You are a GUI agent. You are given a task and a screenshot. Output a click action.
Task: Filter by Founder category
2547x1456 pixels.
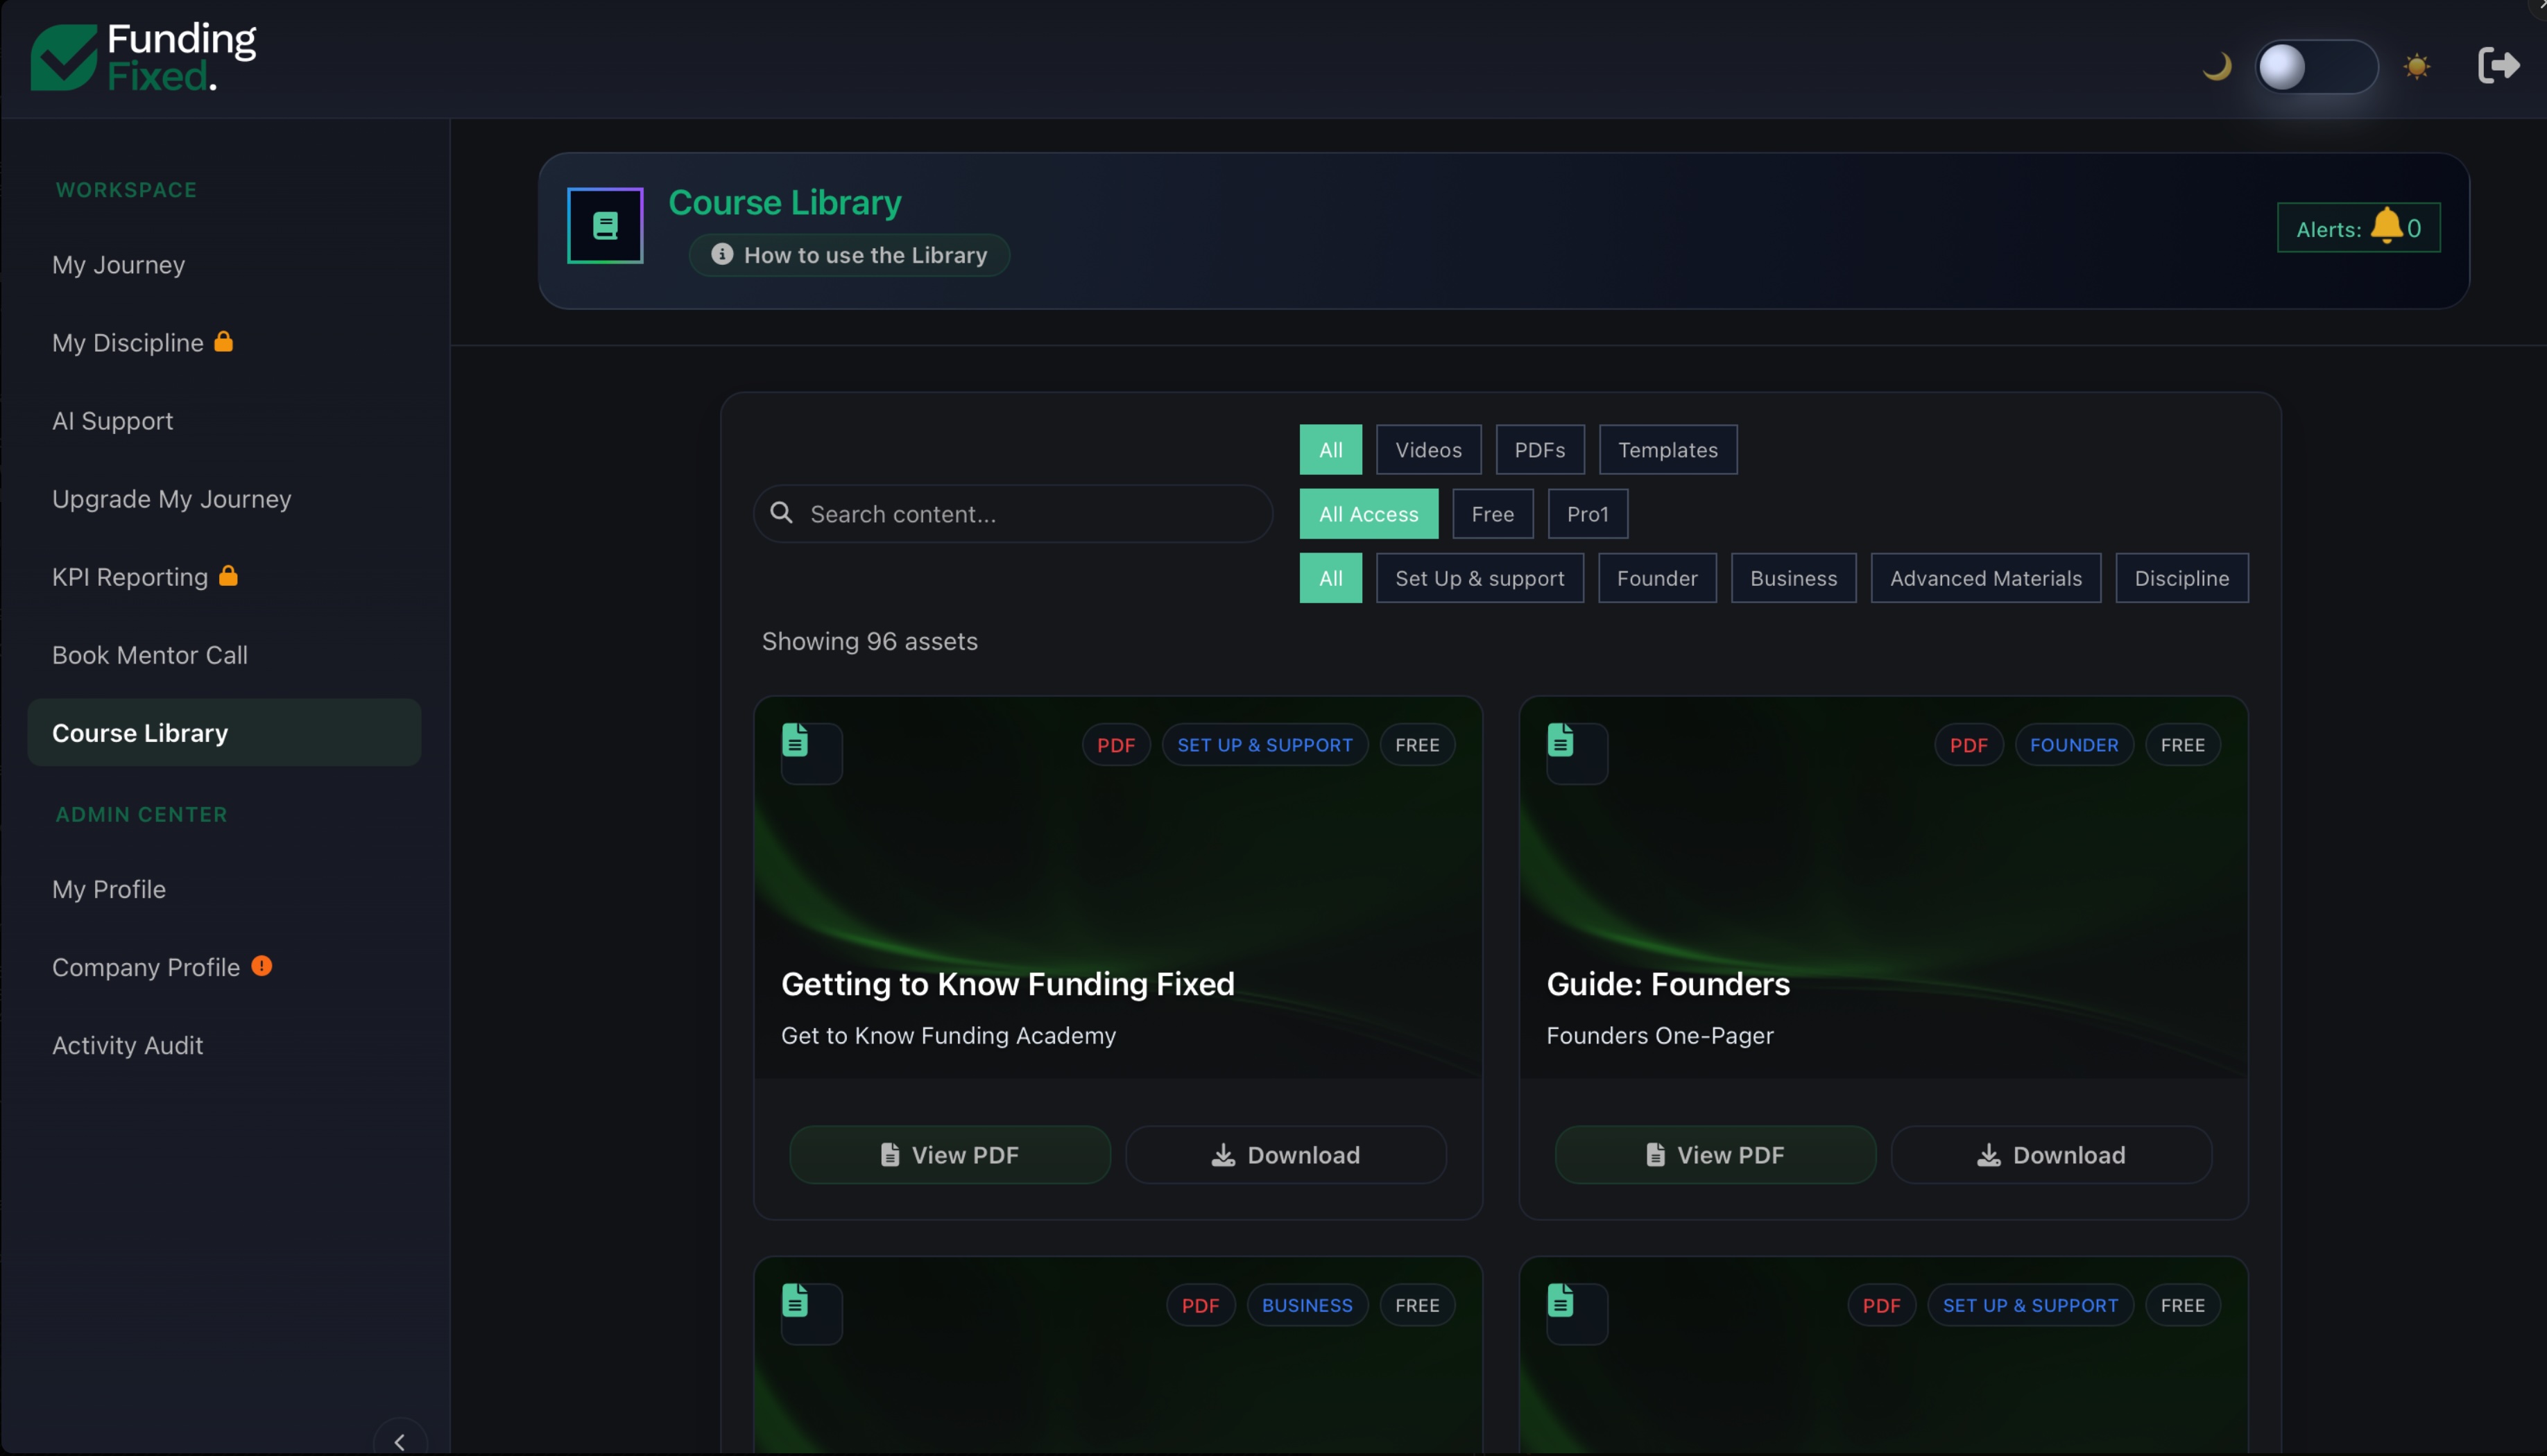1656,578
